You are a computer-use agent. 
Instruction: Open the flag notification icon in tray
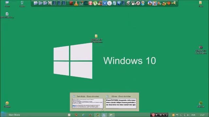coord(177,115)
